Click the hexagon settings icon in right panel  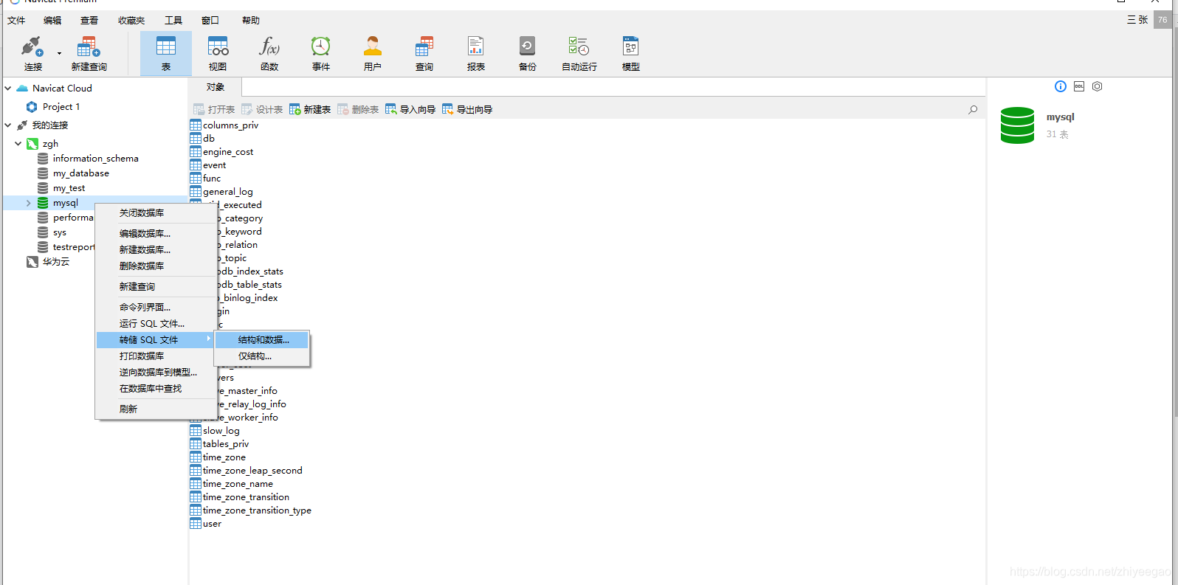point(1098,86)
